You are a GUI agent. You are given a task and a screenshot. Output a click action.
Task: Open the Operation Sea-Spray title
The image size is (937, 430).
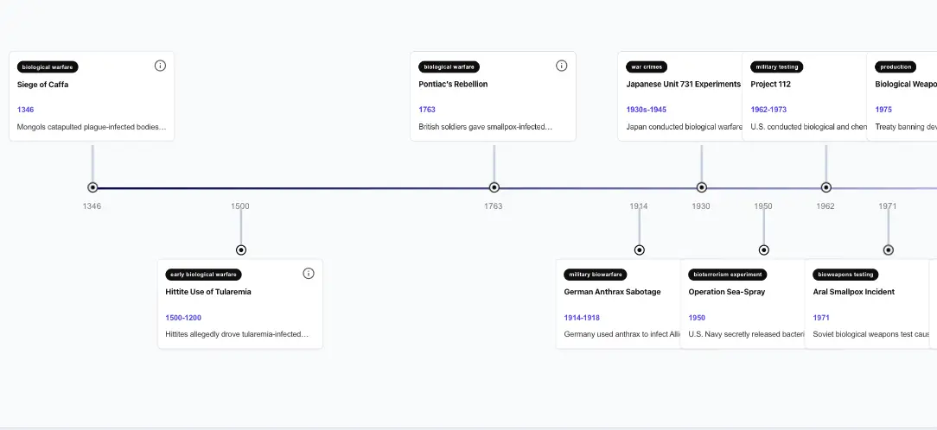pos(727,292)
